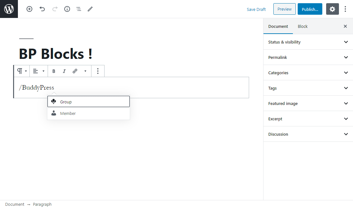Click the WordPress logo icon
Viewport: 353px width, 208px height.
(x=9, y=9)
